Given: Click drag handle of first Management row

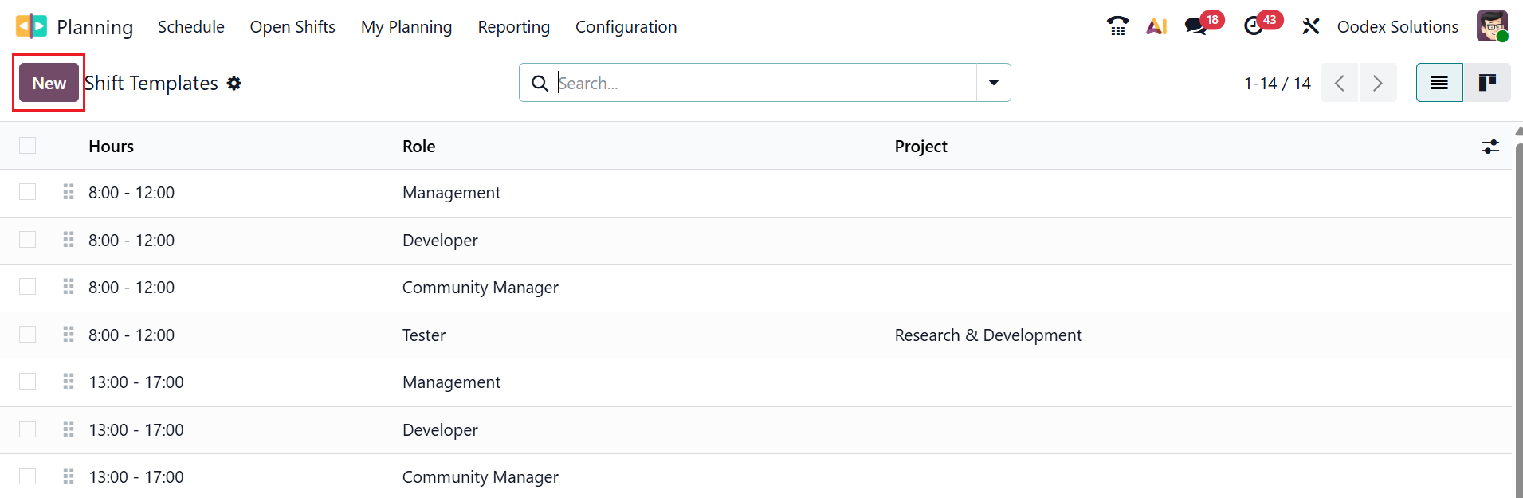Looking at the screenshot, I should point(69,192).
